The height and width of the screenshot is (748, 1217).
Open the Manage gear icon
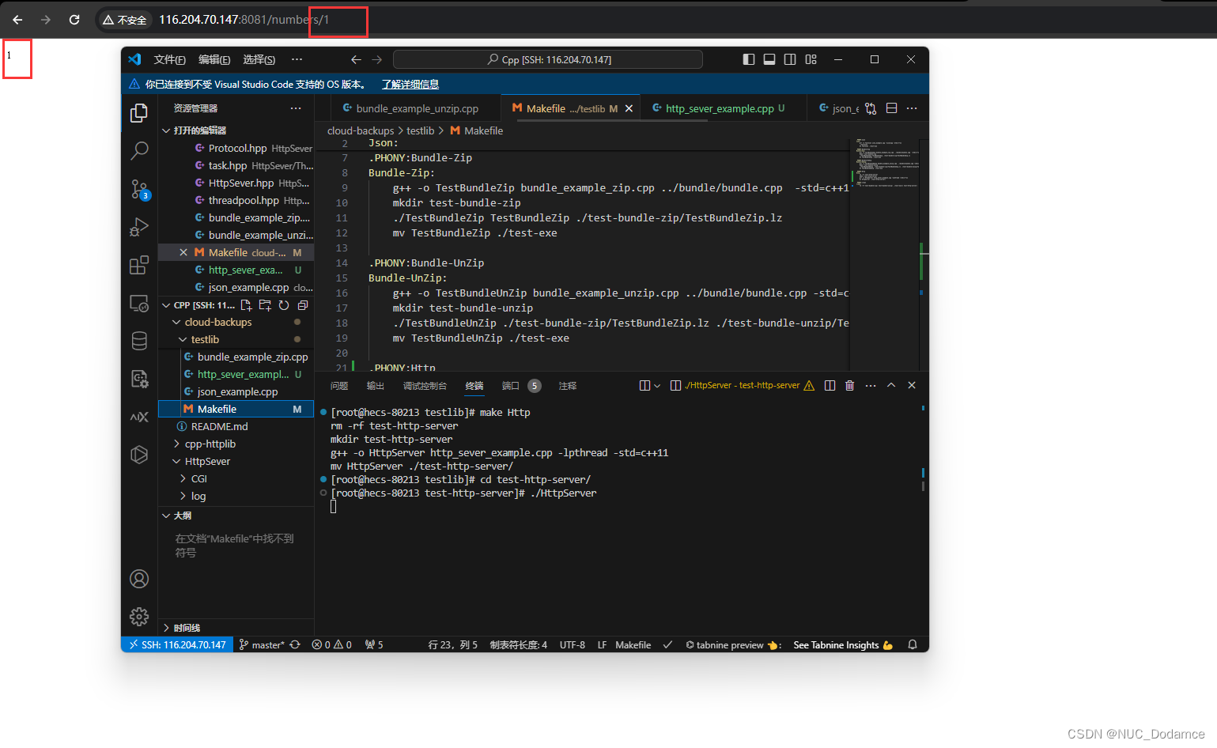(139, 617)
